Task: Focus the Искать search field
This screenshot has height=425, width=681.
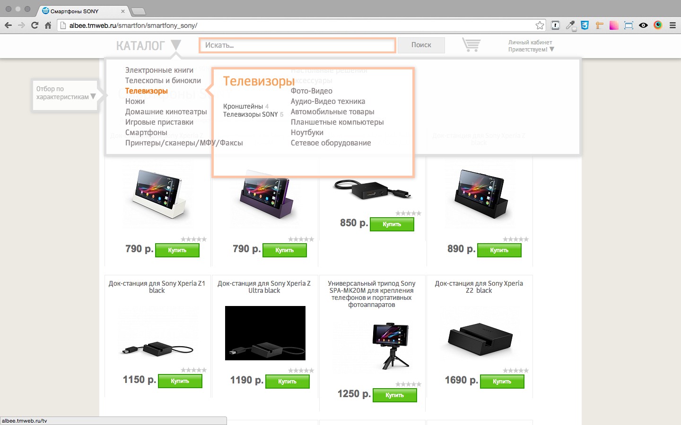Action: pyautogui.click(x=297, y=45)
